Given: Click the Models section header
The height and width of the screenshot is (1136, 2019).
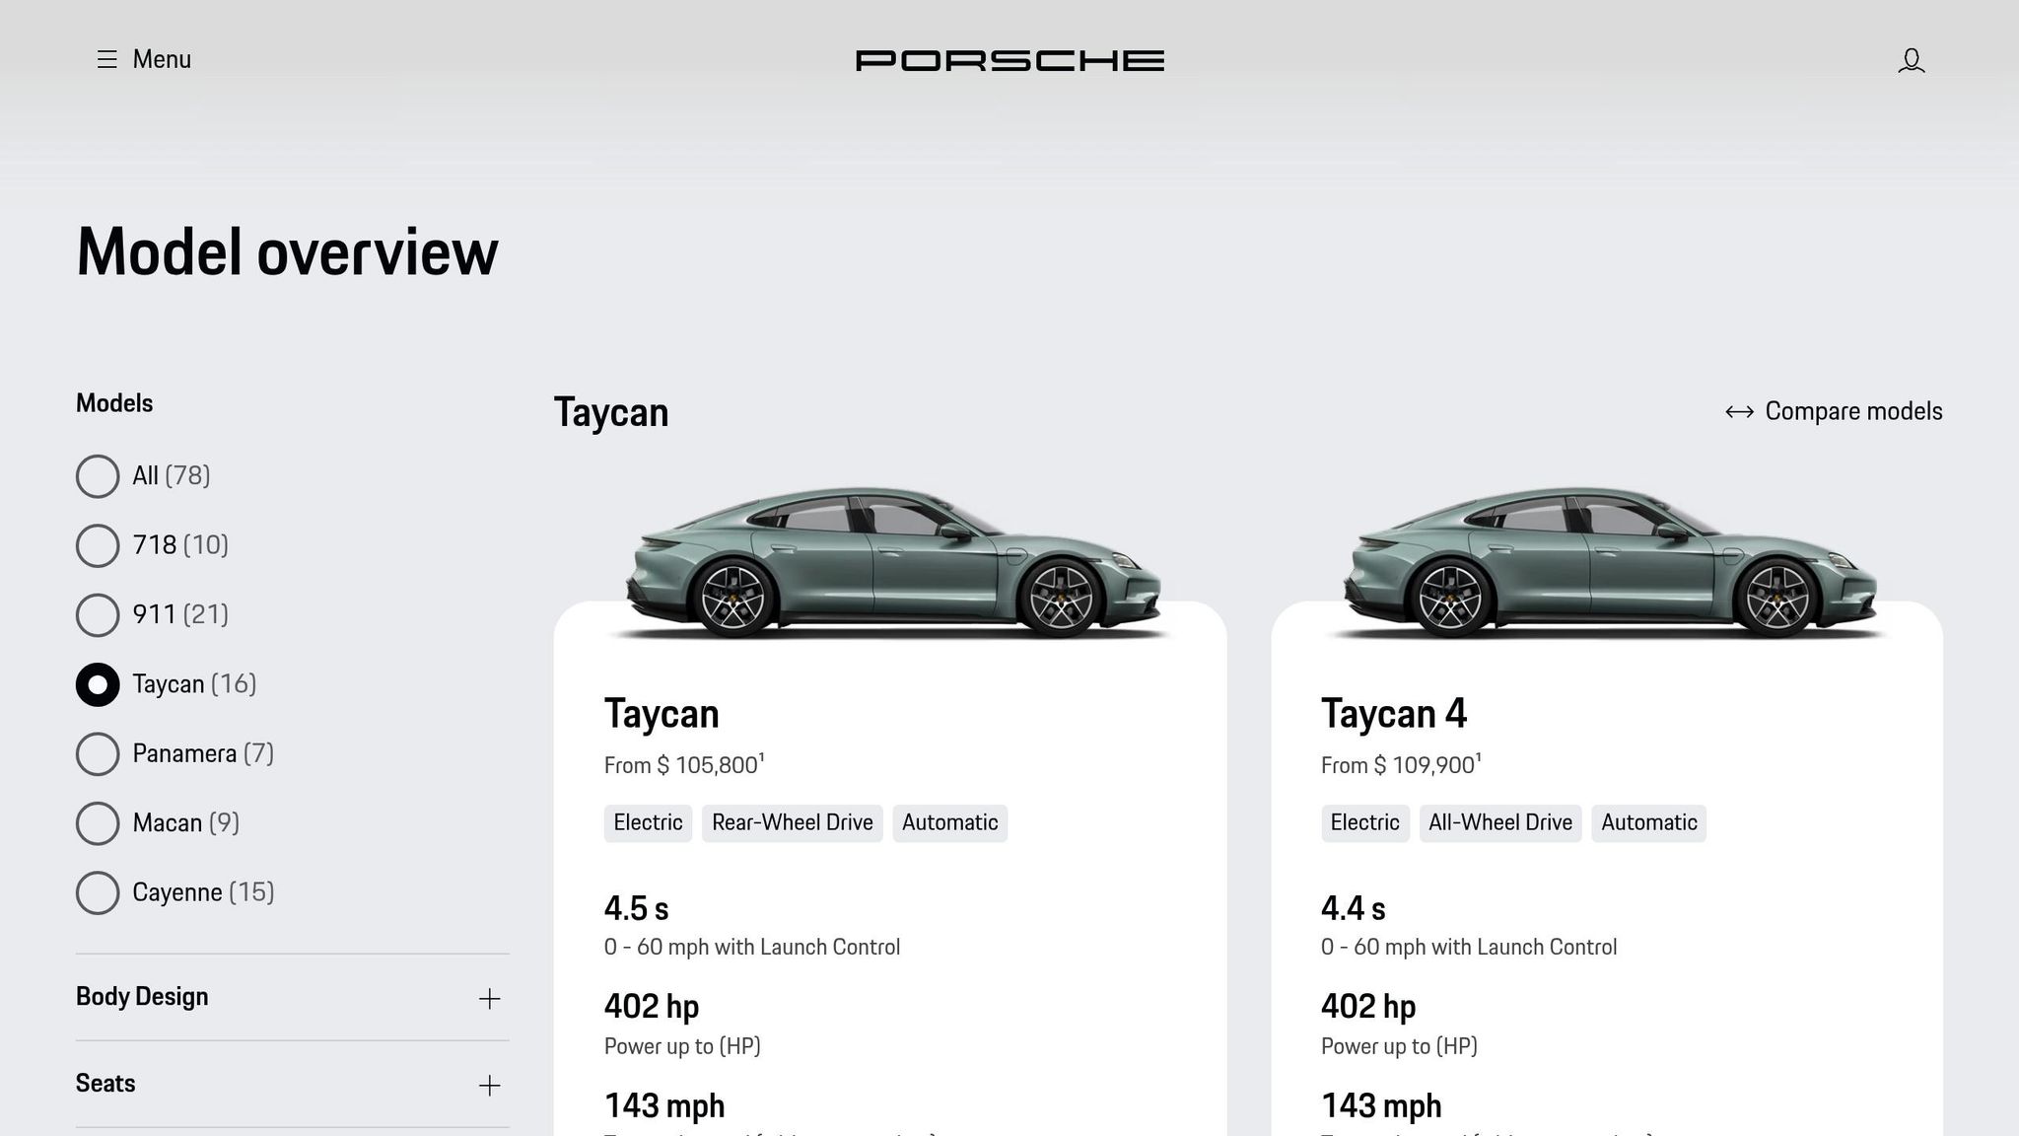Looking at the screenshot, I should pyautogui.click(x=113, y=402).
